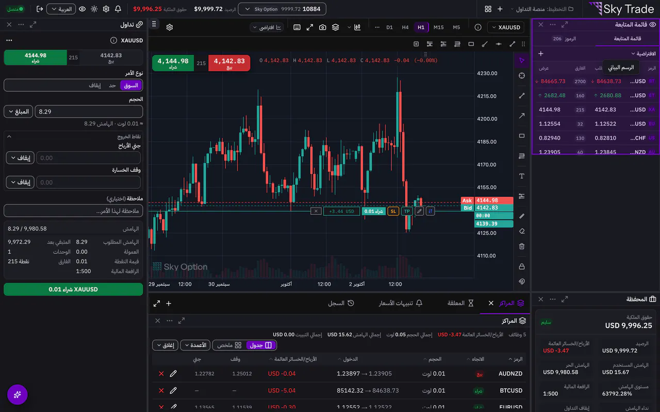
Task: Click the green buy XAUUSD 0.01 button
Action: 73,289
